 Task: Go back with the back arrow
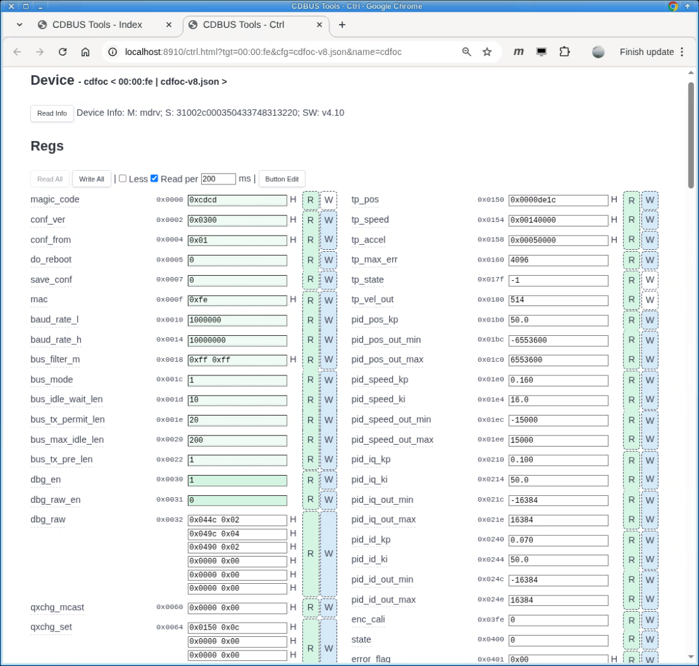17,52
